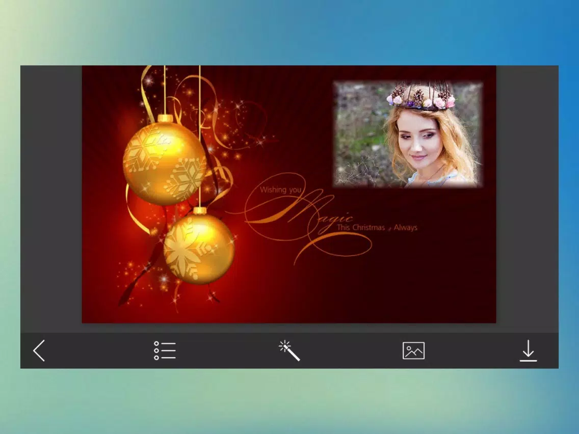The height and width of the screenshot is (434, 579).
Task: Click the blurred green area below the toolbar
Action: click(x=289, y=401)
